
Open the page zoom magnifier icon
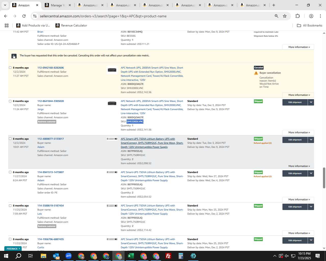276,16
